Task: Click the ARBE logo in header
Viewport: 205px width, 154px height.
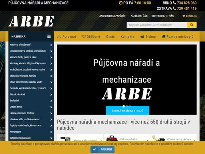Action: [31, 21]
